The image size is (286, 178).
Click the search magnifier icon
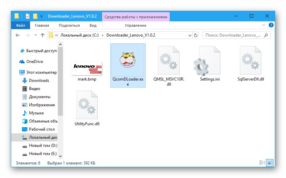click(266, 35)
